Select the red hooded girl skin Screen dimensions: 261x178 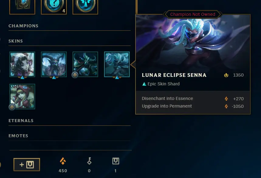pos(22,96)
